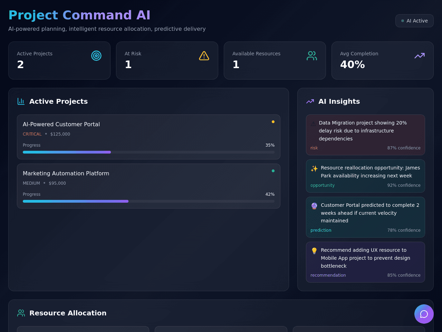Click the trend icon beside AI Insights heading
The image size is (442, 332).
pyautogui.click(x=310, y=101)
